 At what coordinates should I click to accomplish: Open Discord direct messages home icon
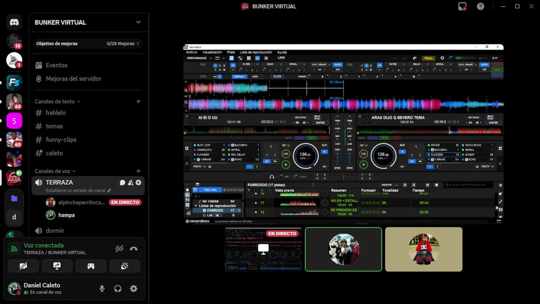point(14,22)
